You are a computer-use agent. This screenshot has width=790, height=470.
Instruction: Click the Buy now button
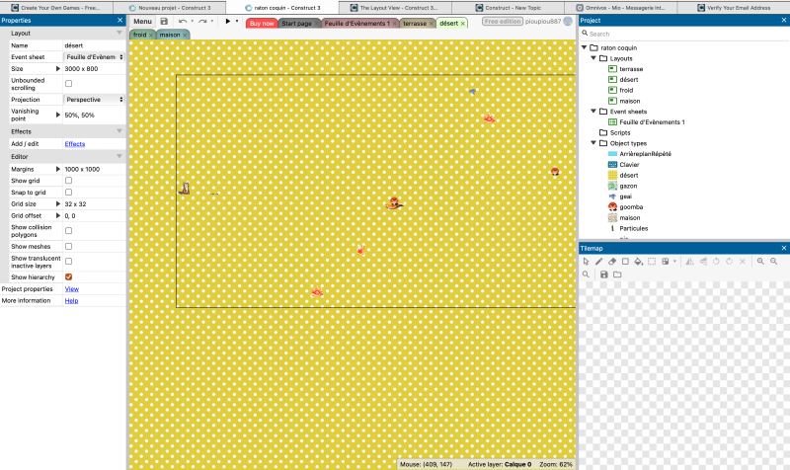[x=262, y=23]
